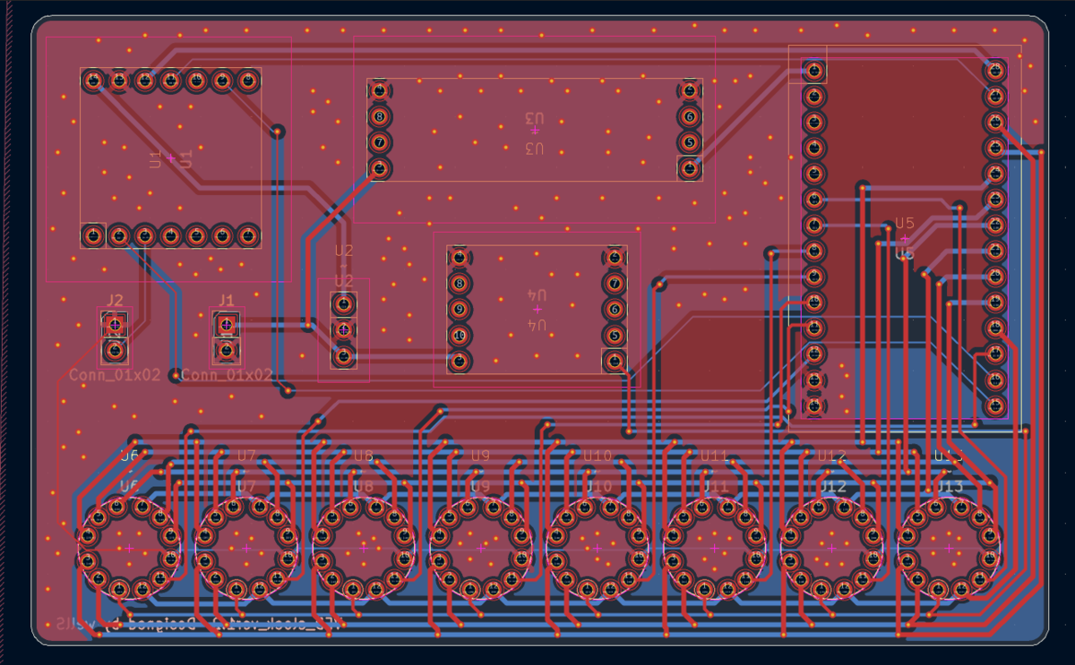Select pad 10 of the U4 footprint

(460, 336)
